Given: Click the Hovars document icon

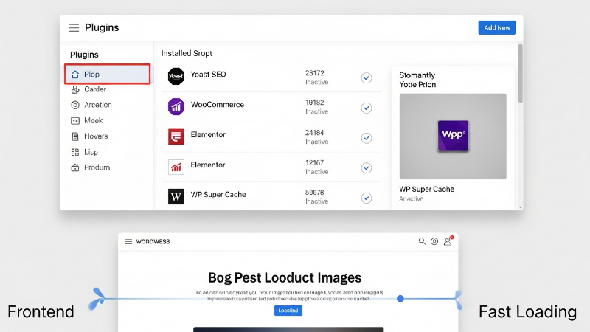Looking at the screenshot, I should [x=75, y=136].
